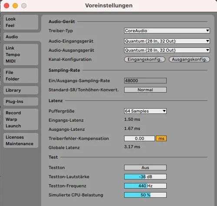Open the Link Tempo MIDI tab

pyautogui.click(x=21, y=54)
